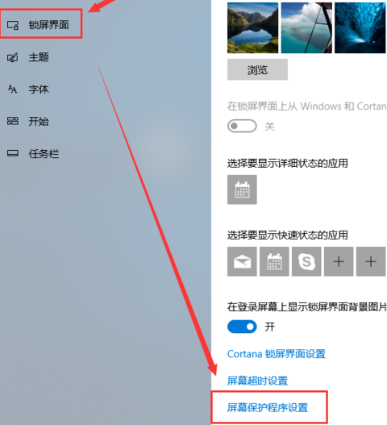
Task: Click the lock screen icon in sidebar
Action: point(13,25)
